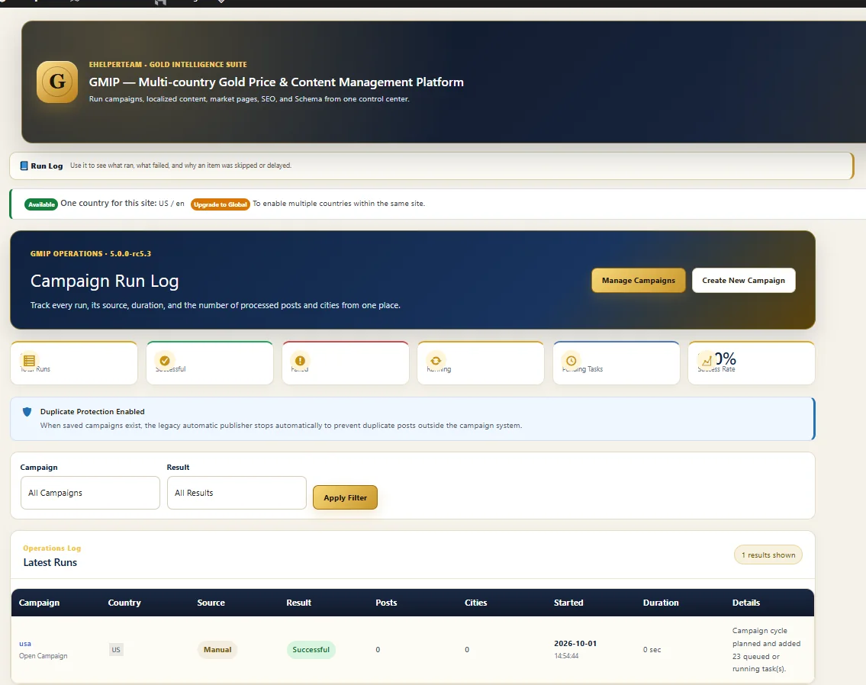Click the Failed exclamation icon
866x685 pixels.
point(300,361)
